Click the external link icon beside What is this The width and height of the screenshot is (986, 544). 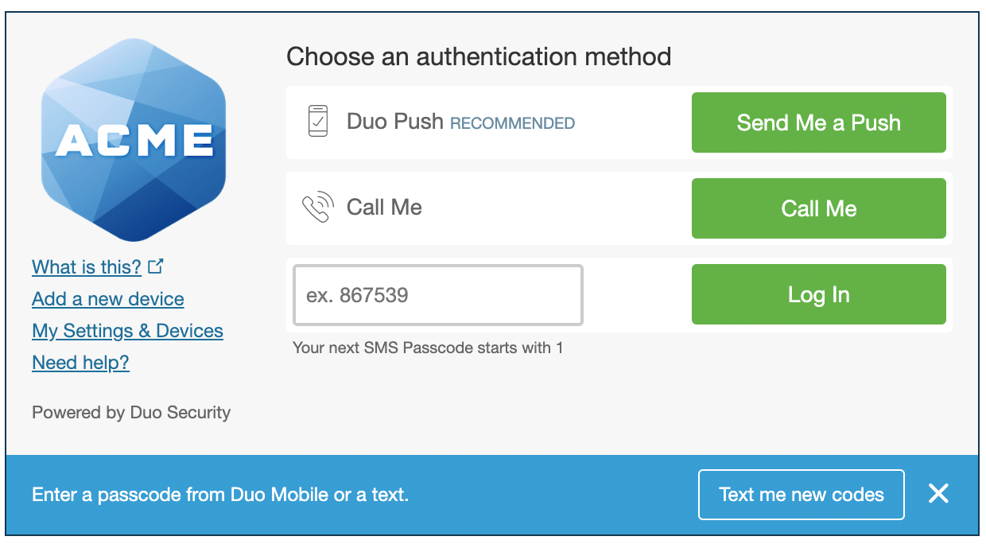coord(157,266)
